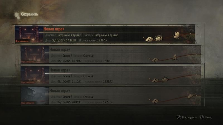The height and width of the screenshot is (125, 223).
Task: Click thumbnail of the 03/10/2025 save
Action: point(35,75)
